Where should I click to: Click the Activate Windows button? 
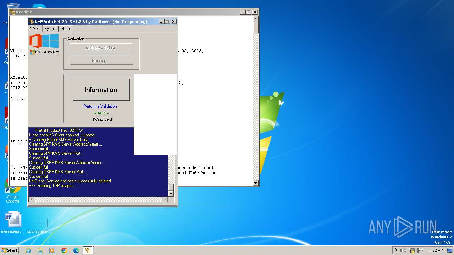[x=101, y=48]
